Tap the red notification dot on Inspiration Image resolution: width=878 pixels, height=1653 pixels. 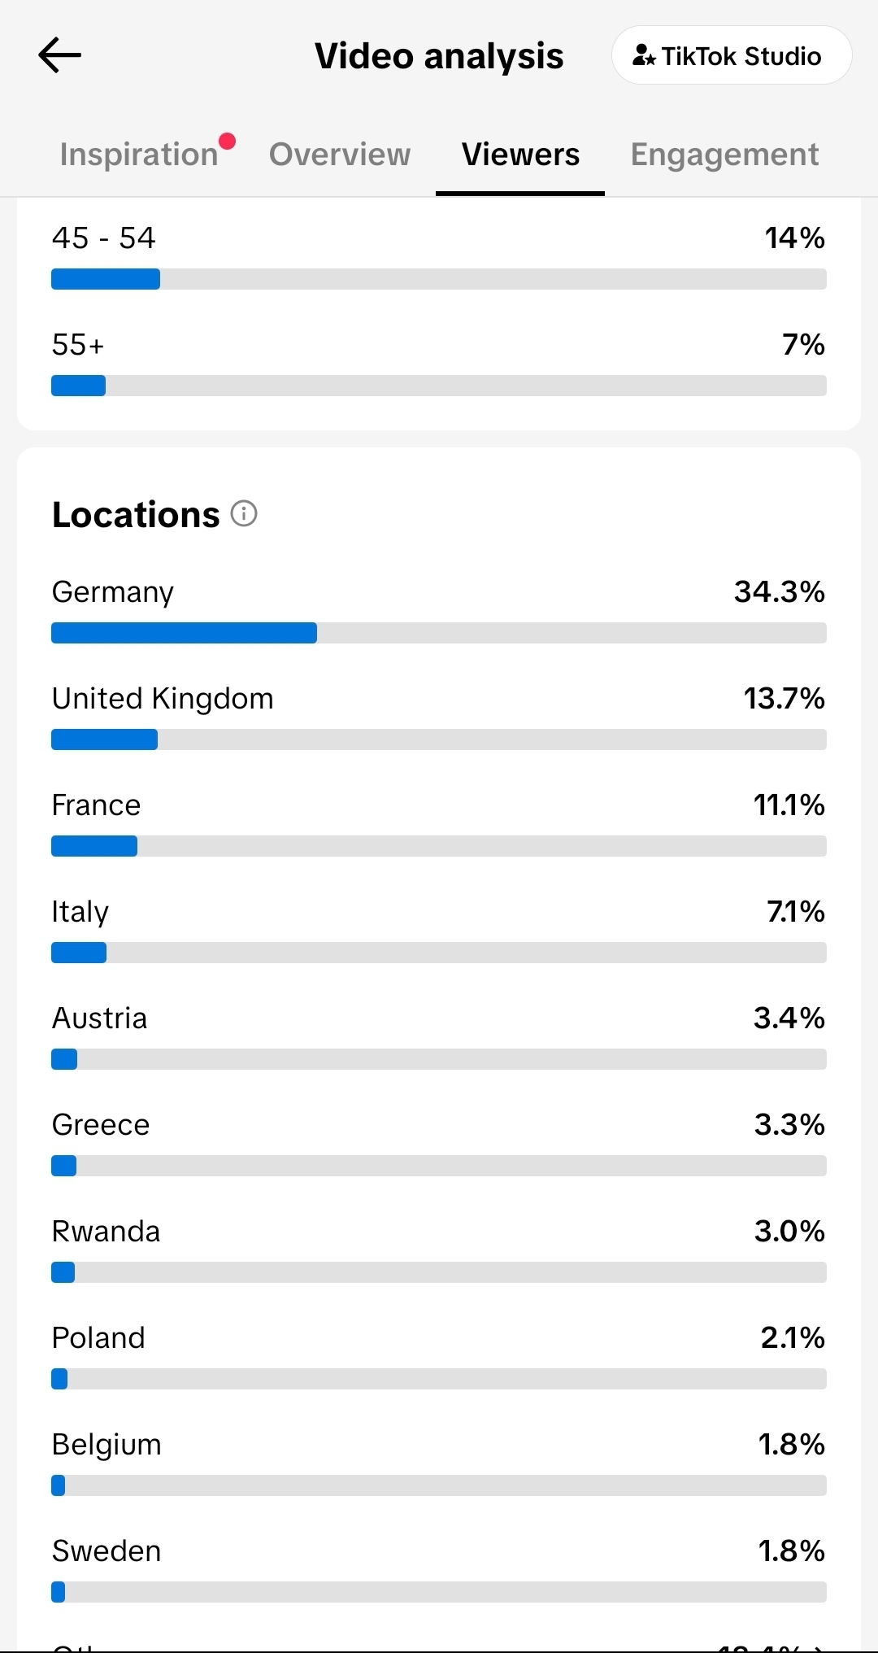point(228,142)
